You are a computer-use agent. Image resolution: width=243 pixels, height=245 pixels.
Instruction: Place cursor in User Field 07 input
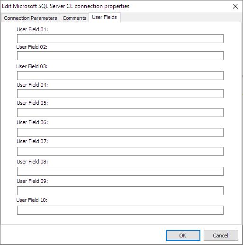coord(120,151)
